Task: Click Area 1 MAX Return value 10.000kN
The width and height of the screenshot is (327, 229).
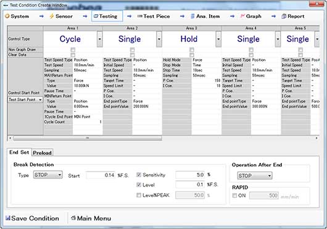Action: coord(88,86)
